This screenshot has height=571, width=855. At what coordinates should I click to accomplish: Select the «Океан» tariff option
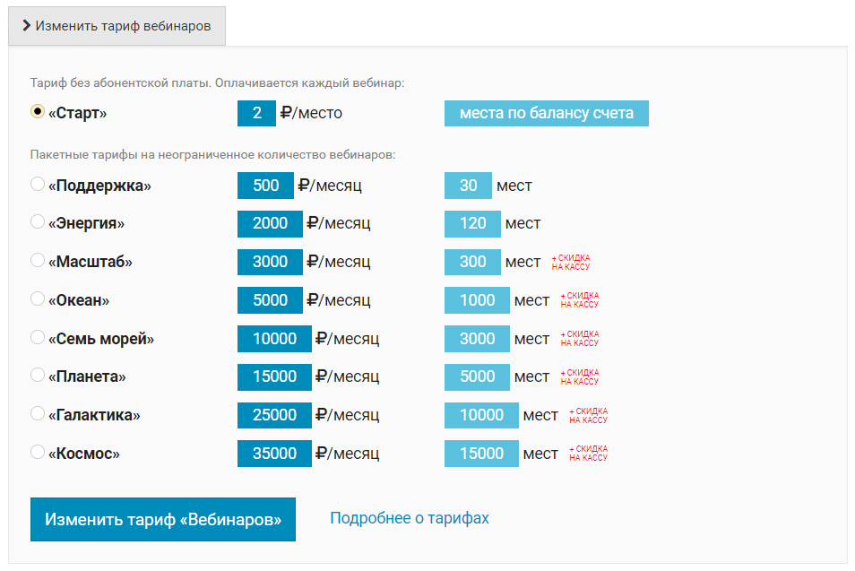(x=38, y=298)
